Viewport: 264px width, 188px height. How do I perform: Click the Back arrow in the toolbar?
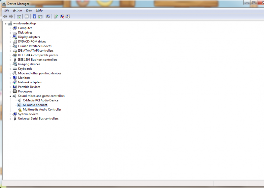pyautogui.click(x=5, y=16)
